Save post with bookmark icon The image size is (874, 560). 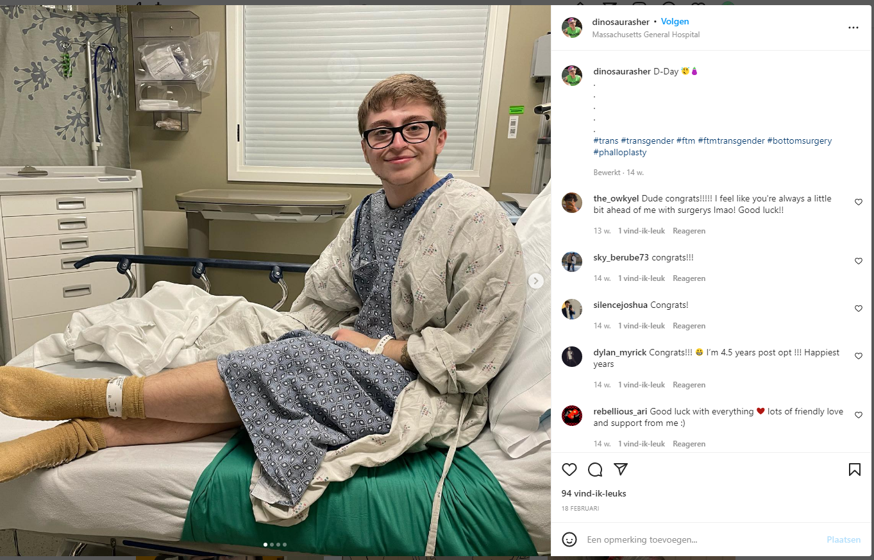(x=854, y=470)
